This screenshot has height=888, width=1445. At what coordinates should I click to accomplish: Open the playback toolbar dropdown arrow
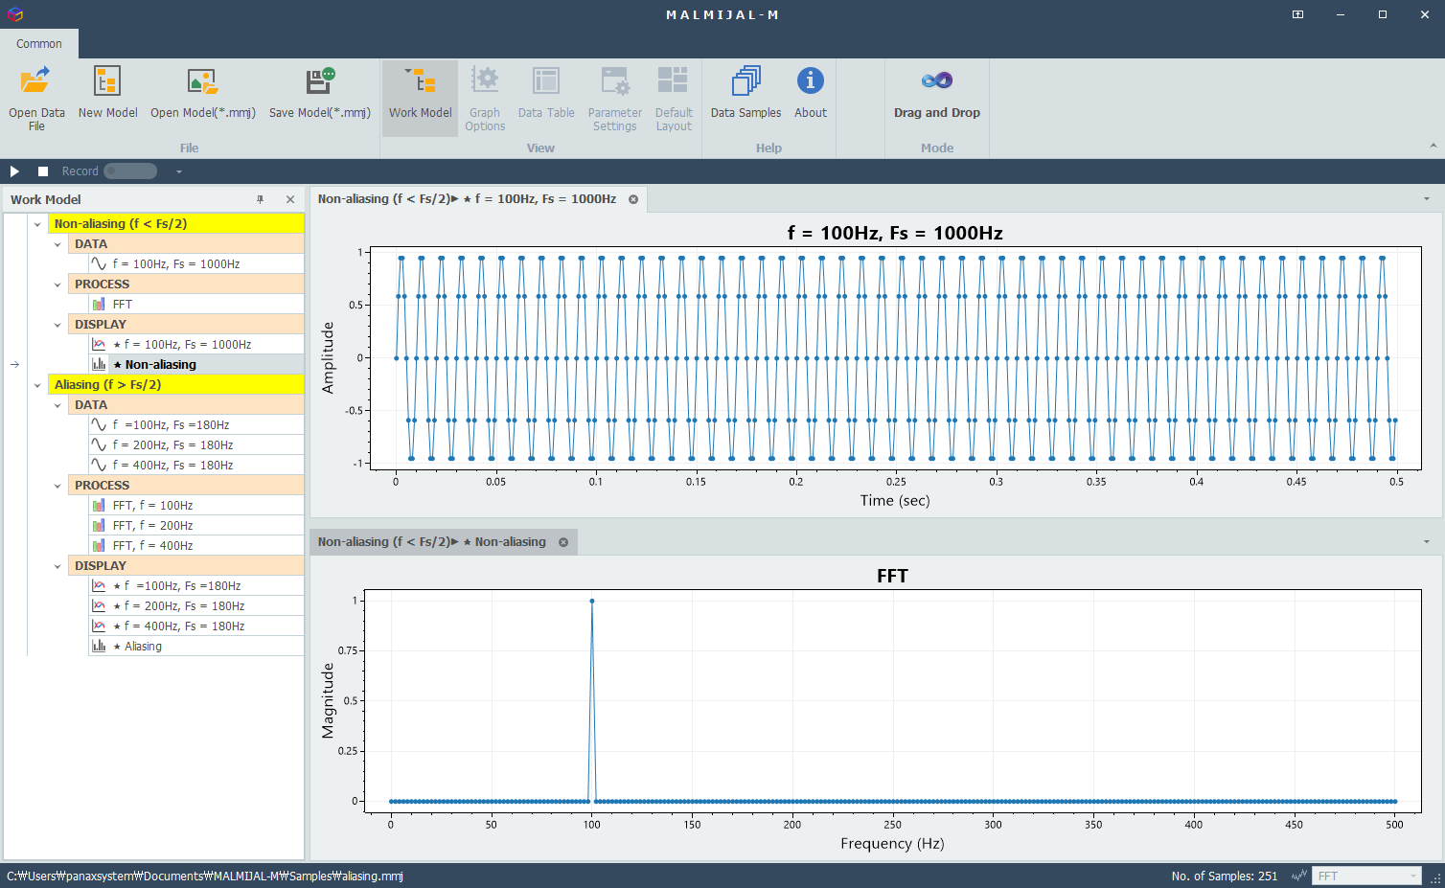pyautogui.click(x=178, y=171)
